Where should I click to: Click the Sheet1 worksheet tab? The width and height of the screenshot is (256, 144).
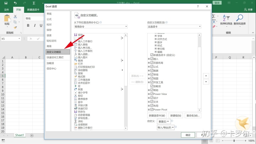(x=20, y=135)
